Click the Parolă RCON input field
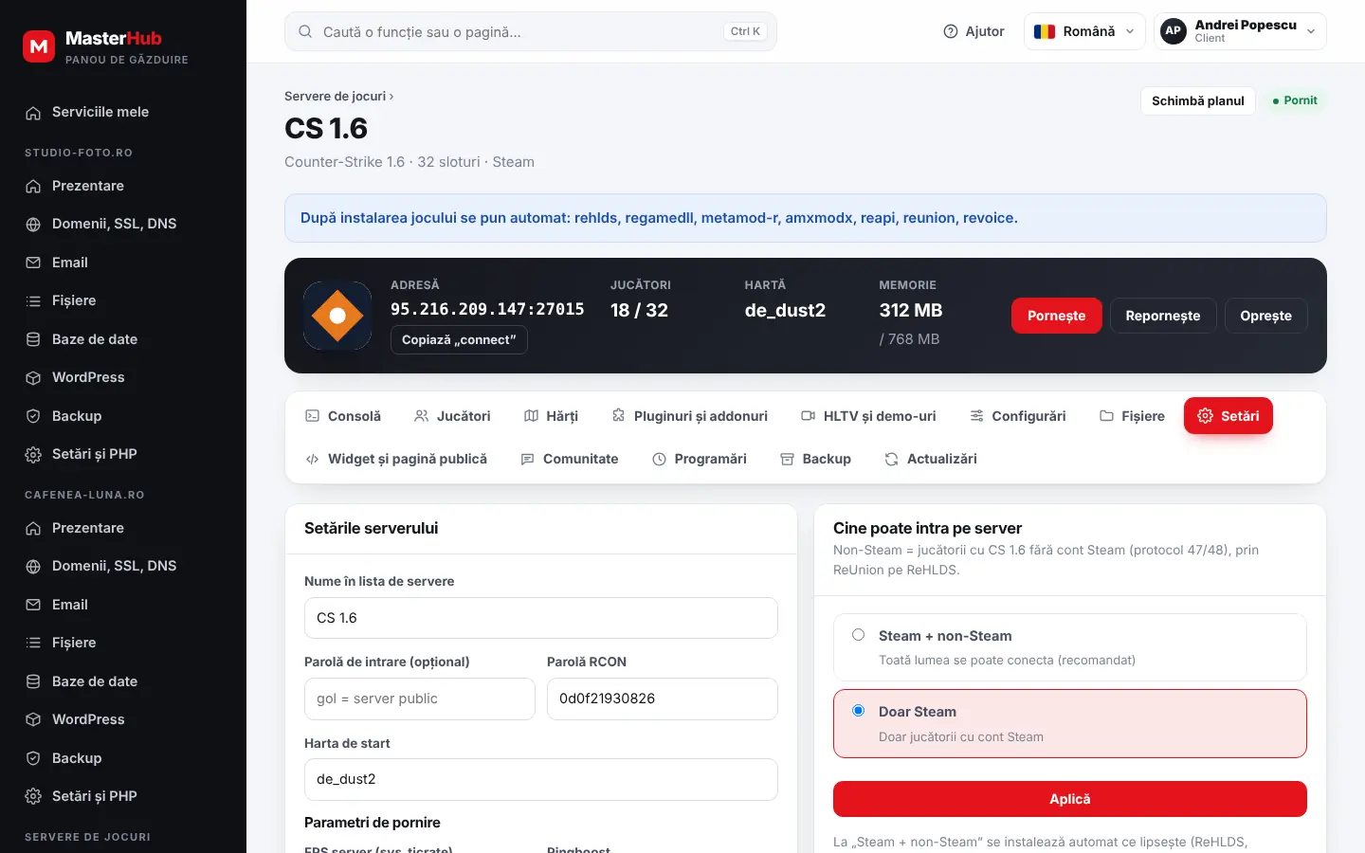 663,699
